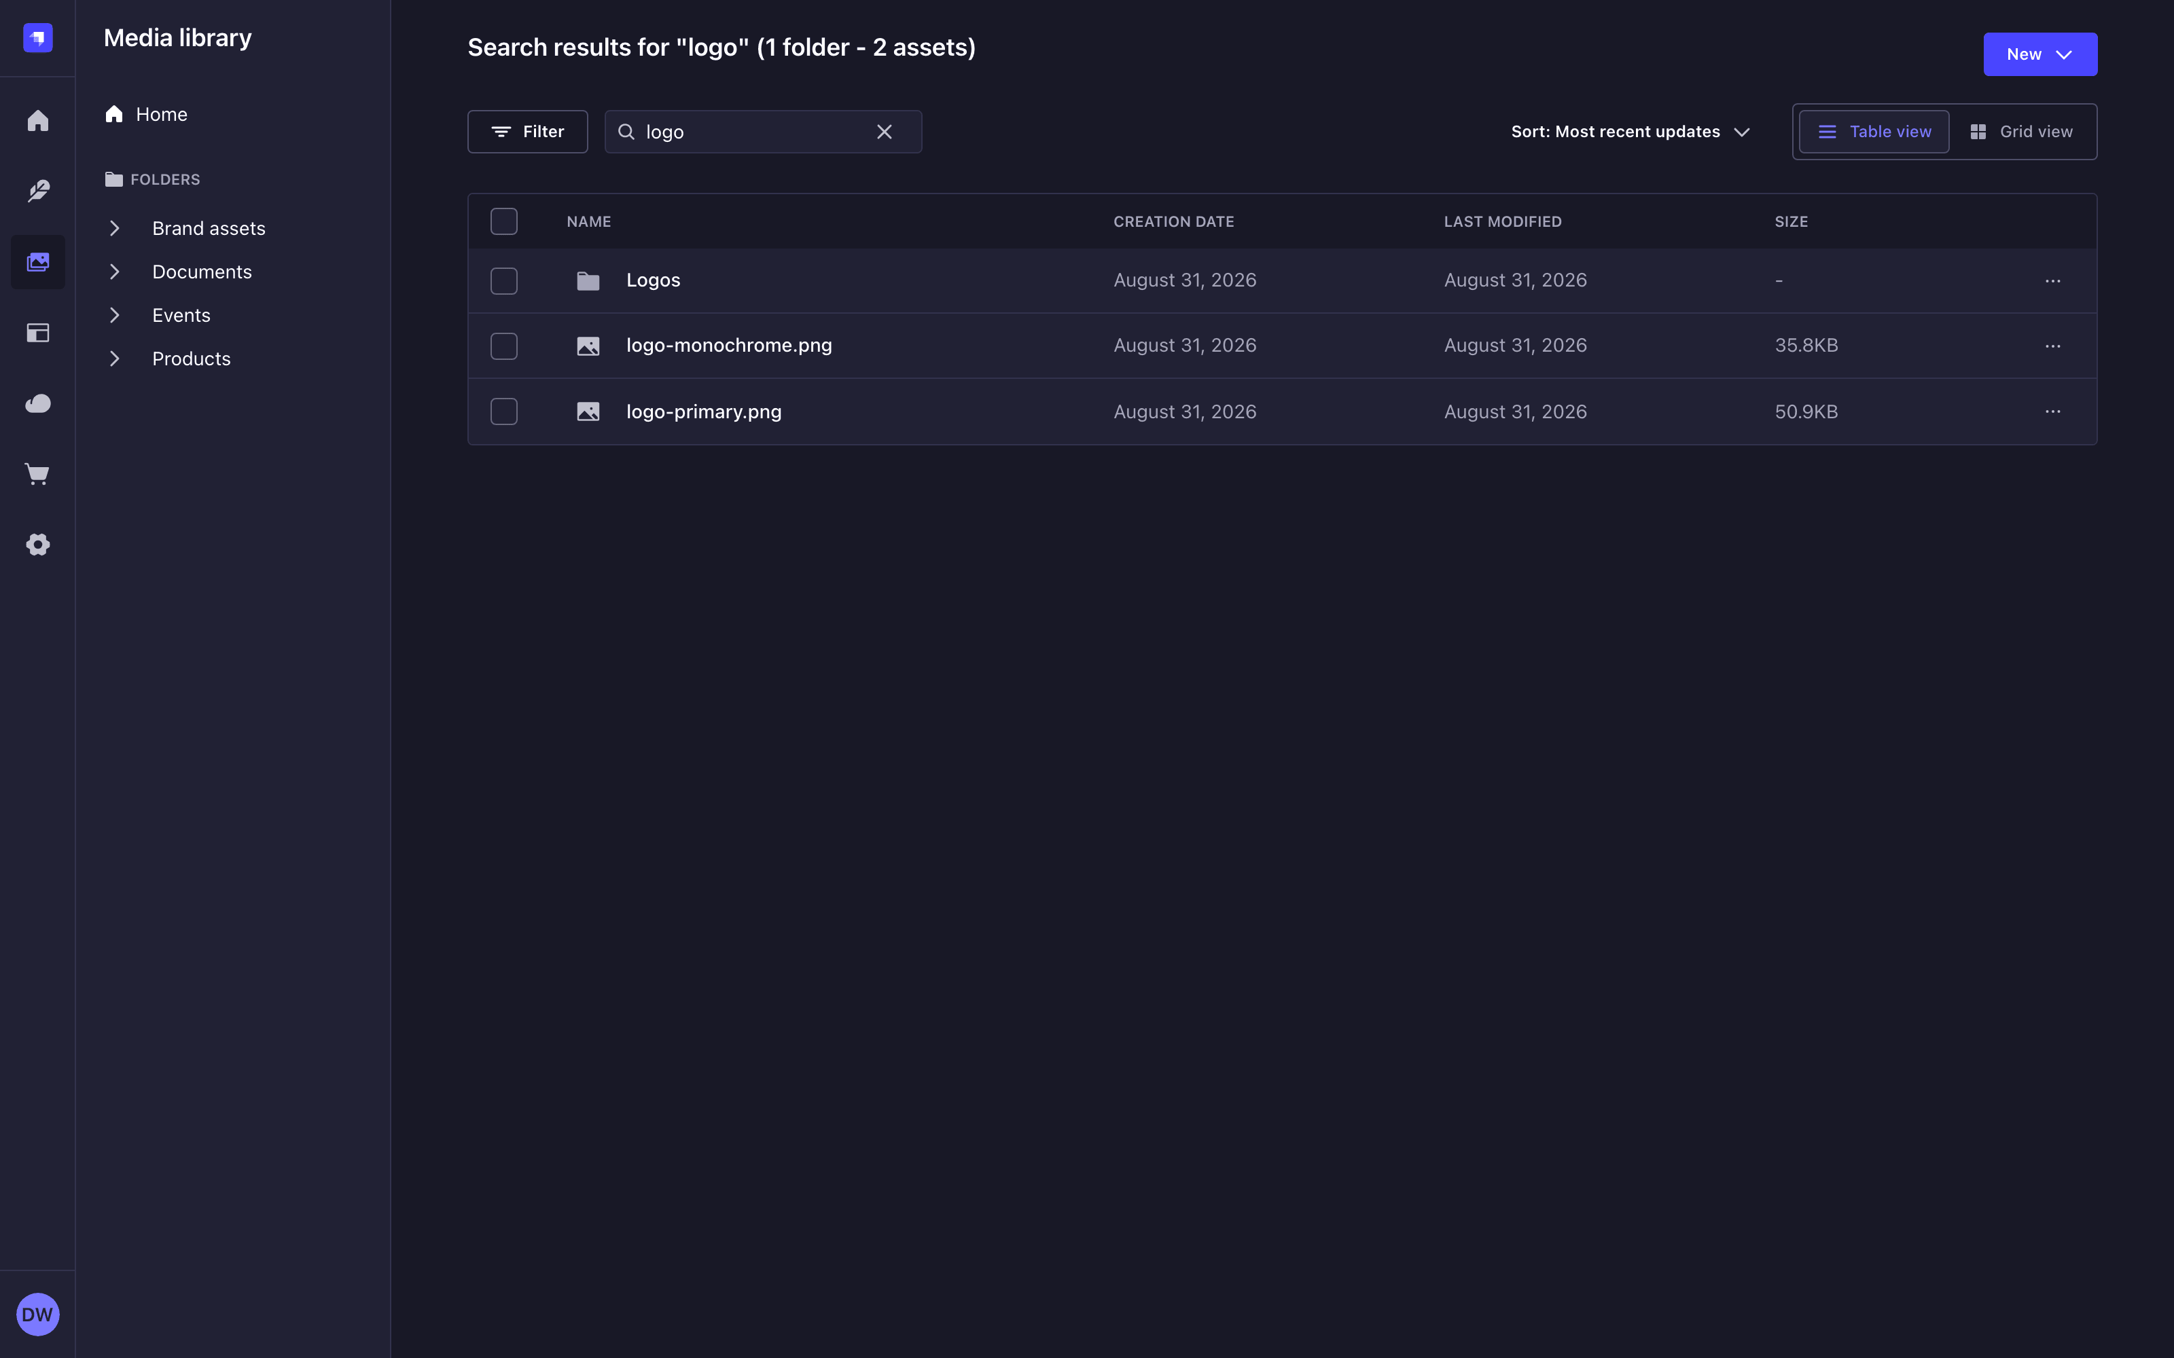Viewport: 2174px width, 1358px height.
Task: Click the Strapi logo icon
Action: [x=38, y=38]
